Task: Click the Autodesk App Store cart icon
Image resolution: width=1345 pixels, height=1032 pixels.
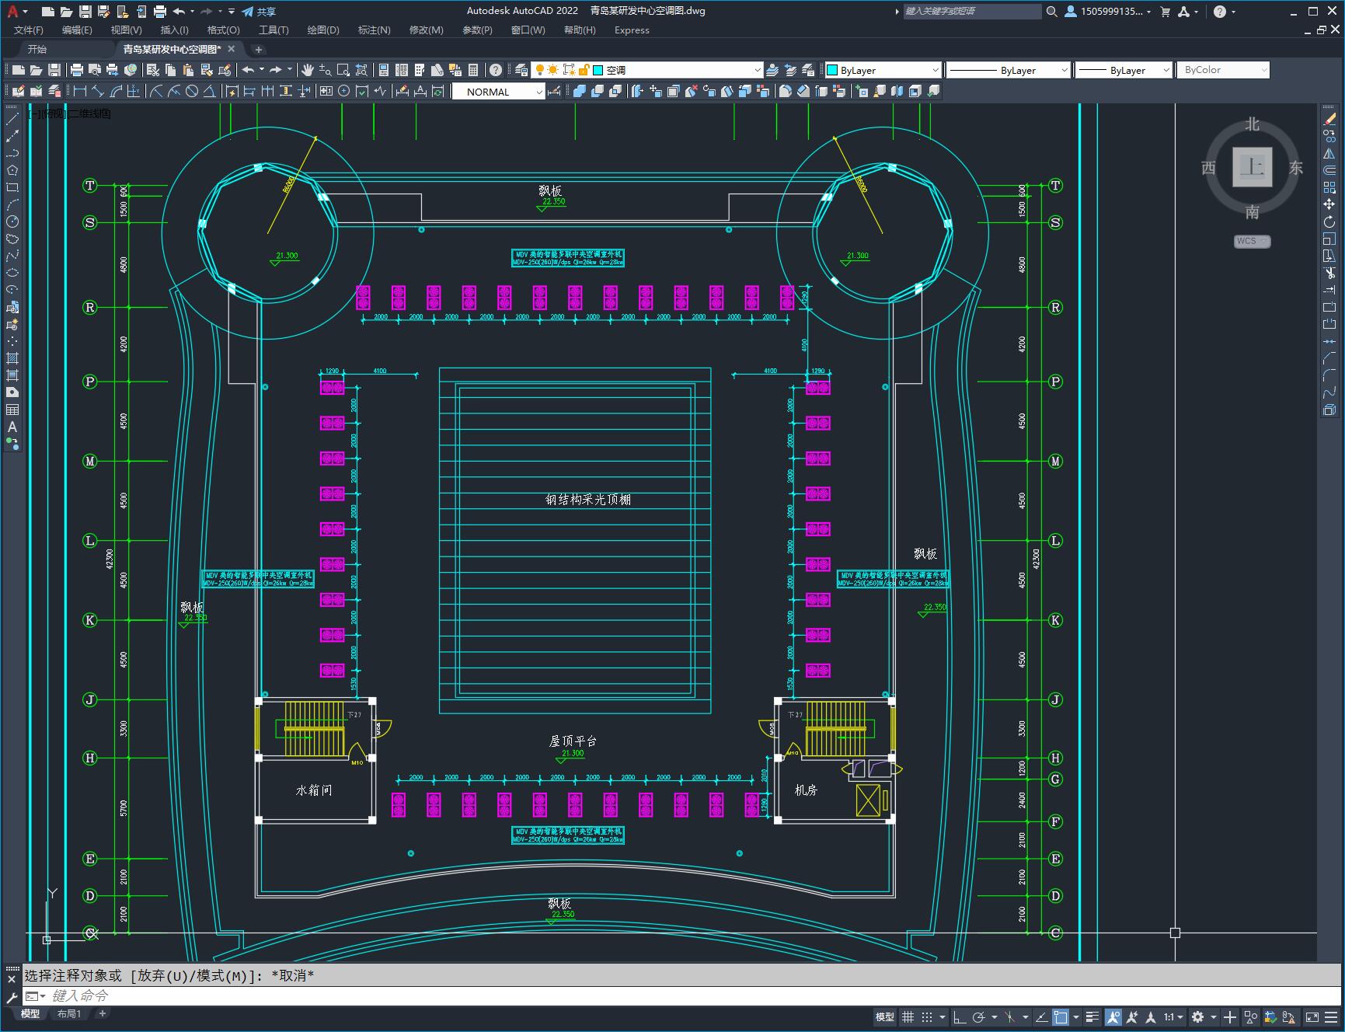Action: tap(1165, 12)
